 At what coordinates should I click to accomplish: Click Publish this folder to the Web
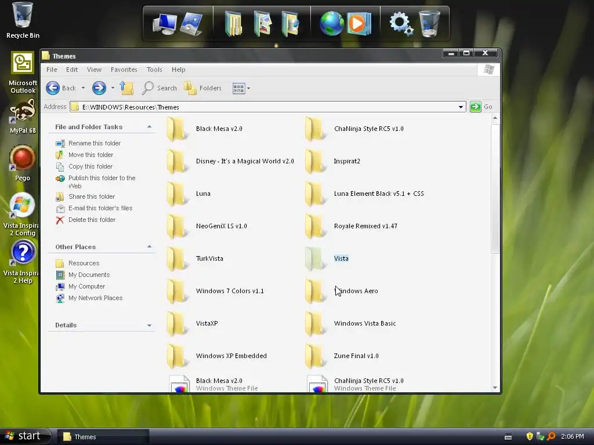[x=96, y=182]
